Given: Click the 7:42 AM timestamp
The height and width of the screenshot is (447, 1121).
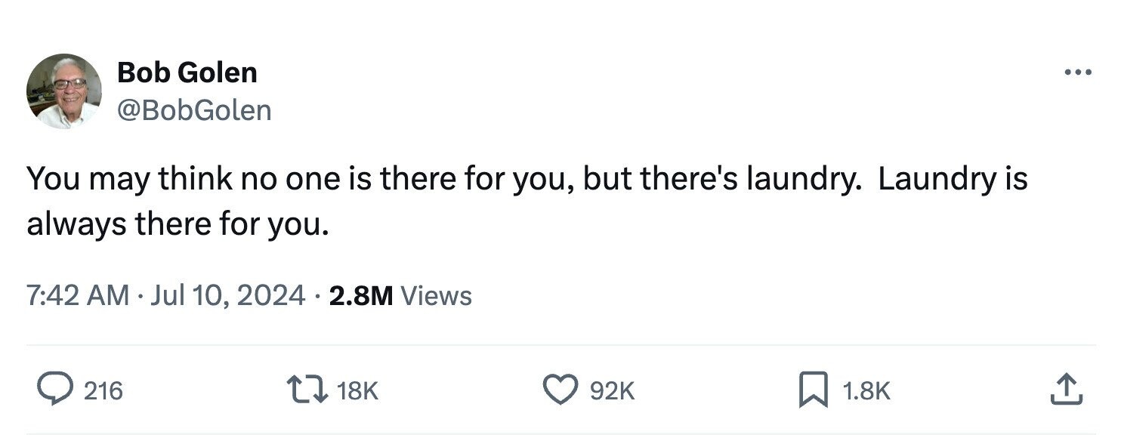Looking at the screenshot, I should (x=78, y=295).
